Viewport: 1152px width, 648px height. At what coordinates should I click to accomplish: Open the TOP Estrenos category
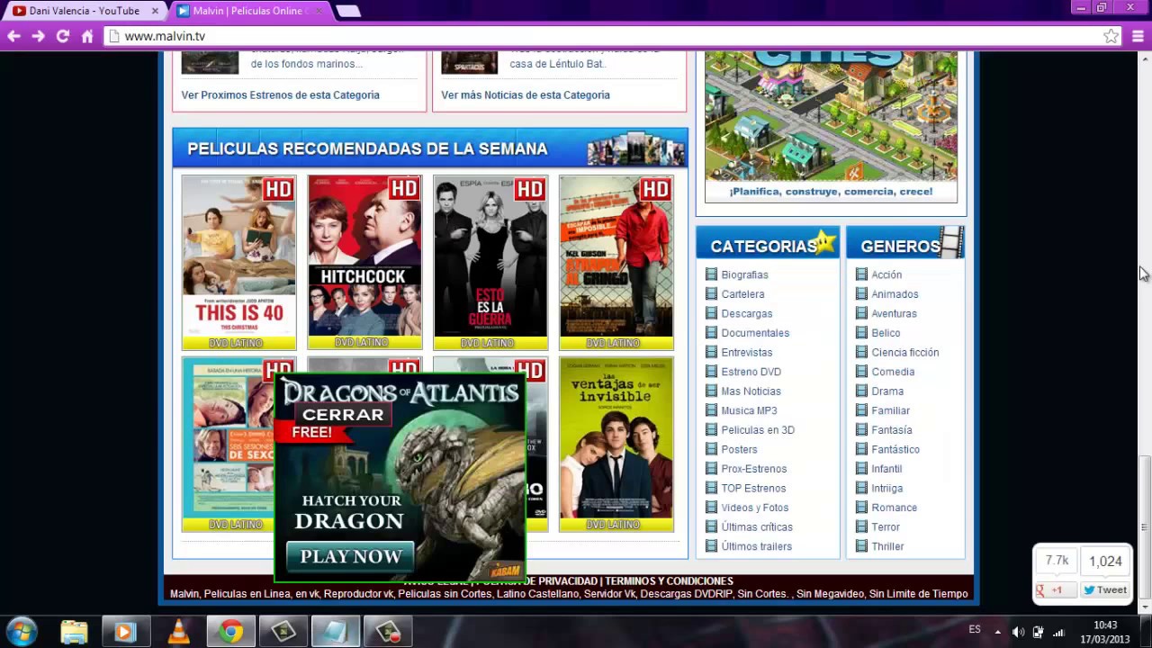[x=753, y=488]
